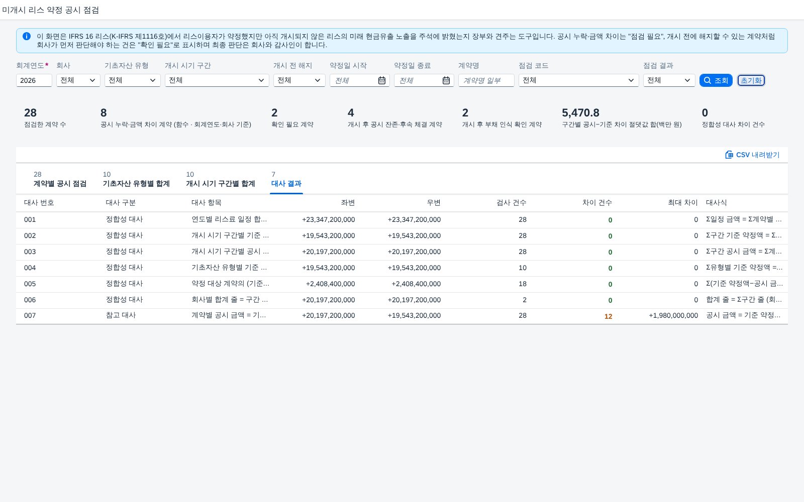Select the 개시 시기 구간별 합계 tab
Viewport: 804px width, 502px height.
coord(221,179)
